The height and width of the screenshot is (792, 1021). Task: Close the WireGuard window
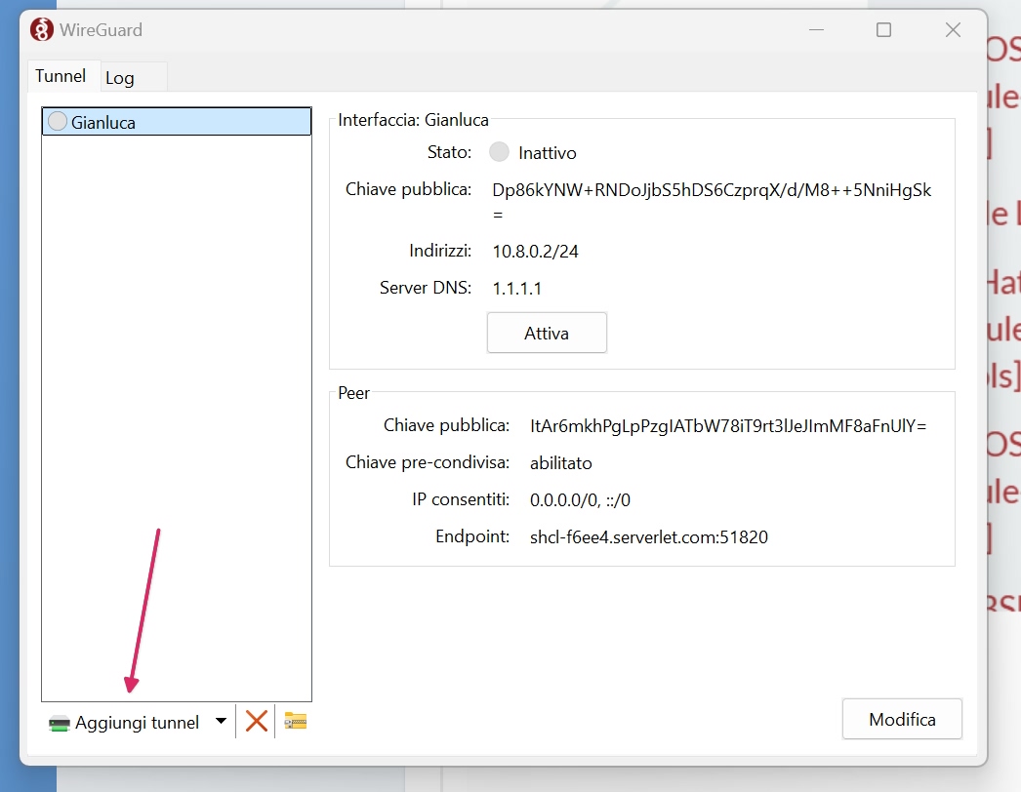pos(953,30)
